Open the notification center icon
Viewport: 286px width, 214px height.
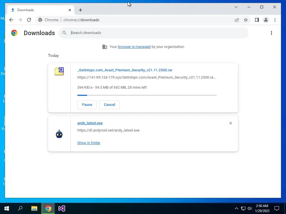tap(277, 208)
